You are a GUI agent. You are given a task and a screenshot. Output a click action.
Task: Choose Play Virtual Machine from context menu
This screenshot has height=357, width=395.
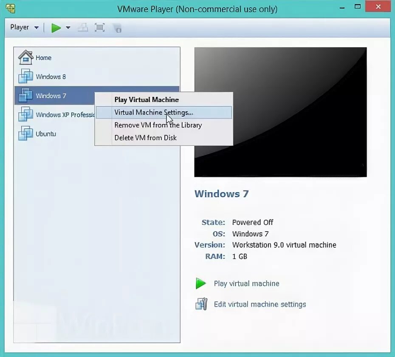[164, 99]
